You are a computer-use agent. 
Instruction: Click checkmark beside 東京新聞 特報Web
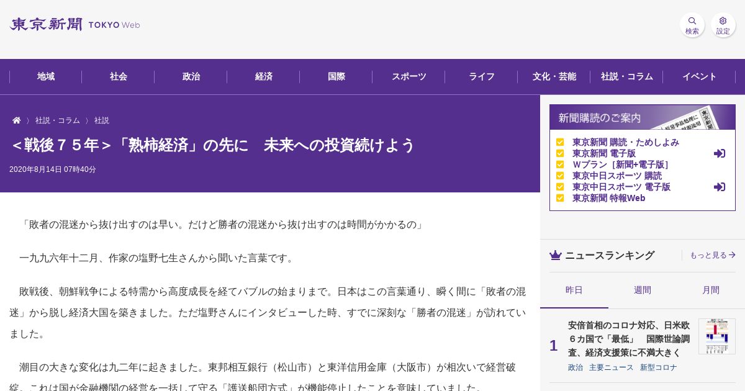pyautogui.click(x=560, y=198)
